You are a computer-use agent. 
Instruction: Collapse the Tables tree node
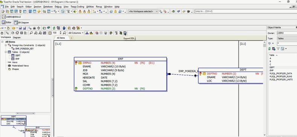(6, 52)
